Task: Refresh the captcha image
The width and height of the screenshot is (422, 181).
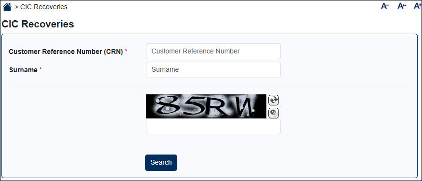Action: pyautogui.click(x=274, y=100)
